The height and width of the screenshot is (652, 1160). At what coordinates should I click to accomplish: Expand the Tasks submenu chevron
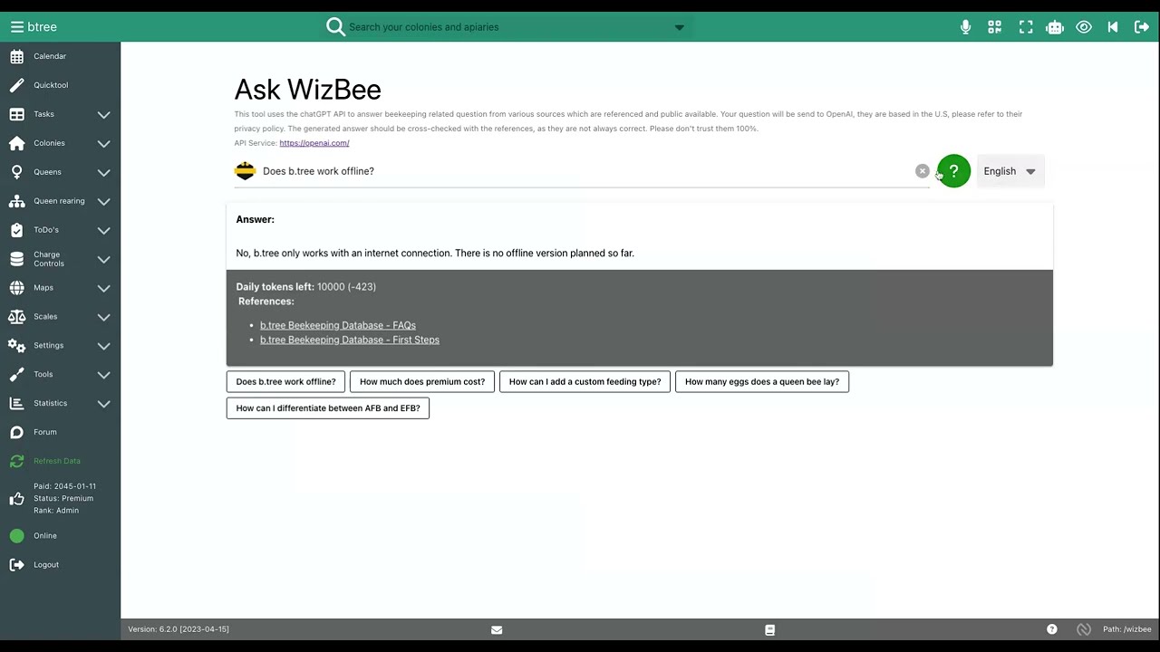coord(104,115)
